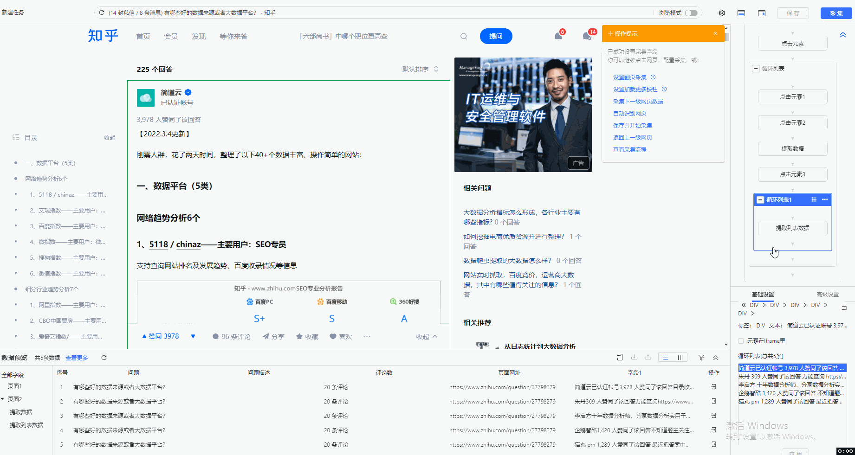The width and height of the screenshot is (855, 455).
Task: Select the 点击元素2 workflow step
Action: pyautogui.click(x=792, y=122)
